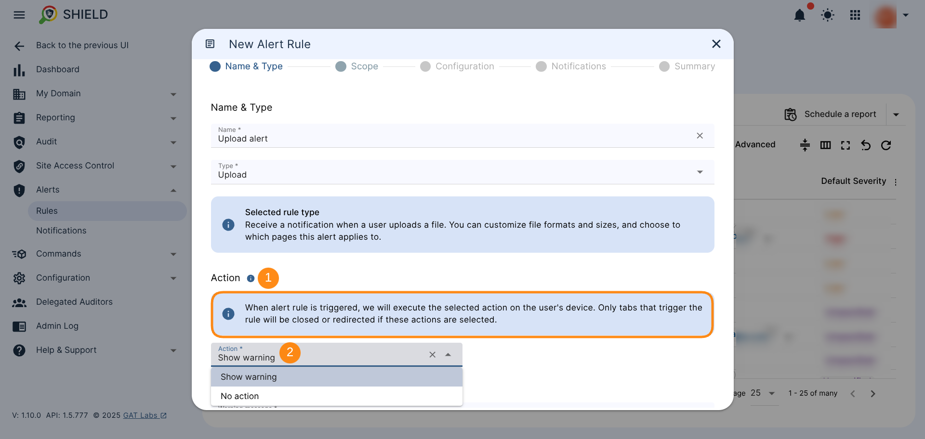Toggle the light/dark theme sun icon
Screen dimensions: 925x439
coord(828,15)
